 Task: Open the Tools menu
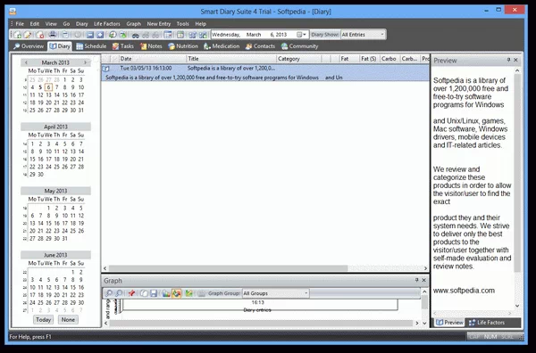click(x=182, y=24)
